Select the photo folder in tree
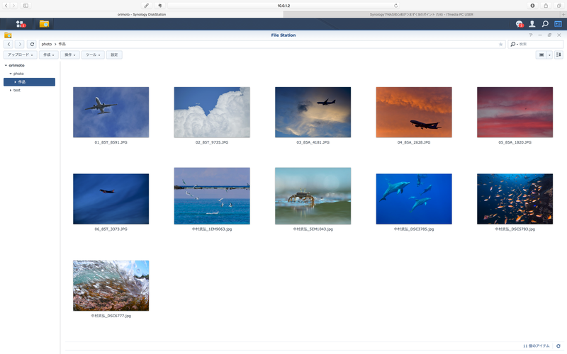Screen dimensions: 567x354 click(x=18, y=74)
